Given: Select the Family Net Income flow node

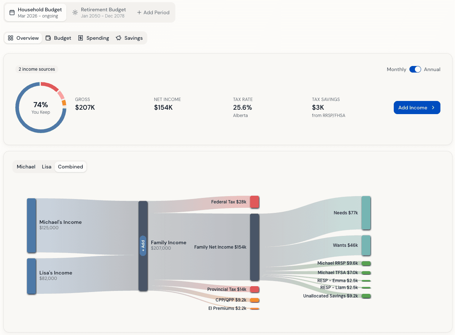Looking at the screenshot, I should (254, 247).
